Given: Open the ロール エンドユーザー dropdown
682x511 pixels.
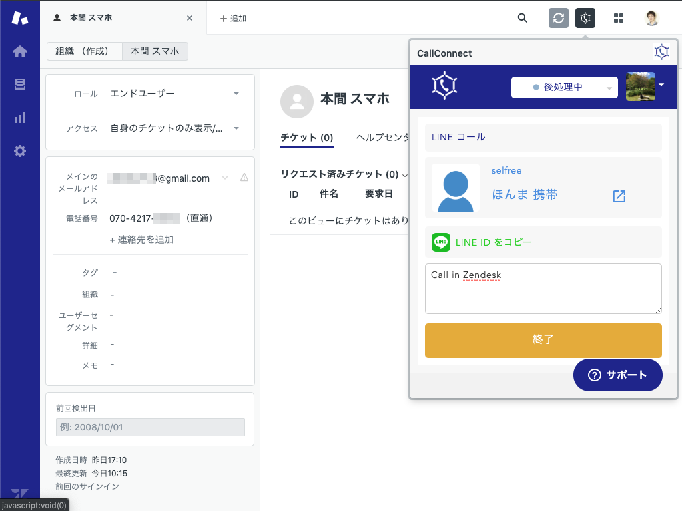Looking at the screenshot, I should [x=174, y=94].
